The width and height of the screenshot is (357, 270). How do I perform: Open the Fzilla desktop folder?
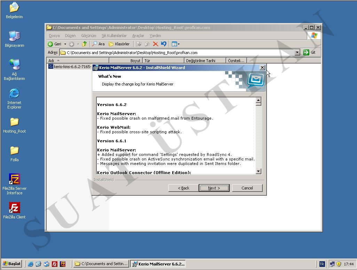pos(14,153)
